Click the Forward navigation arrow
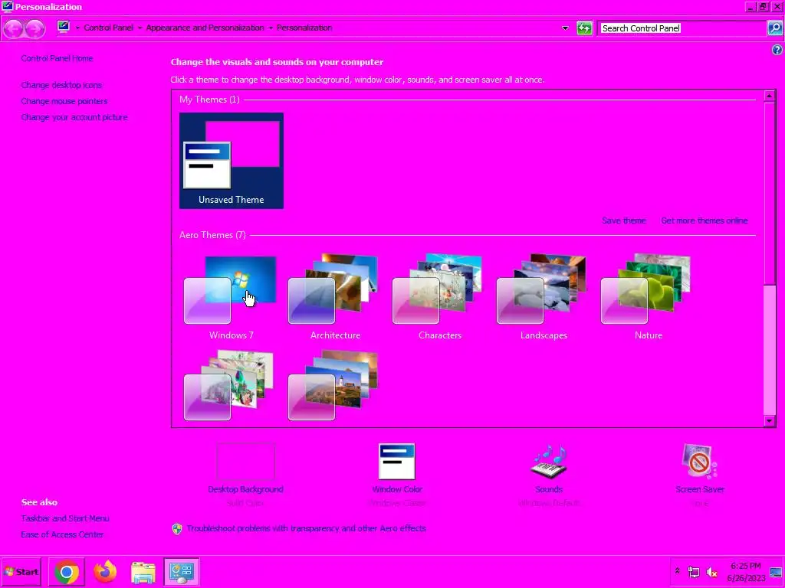 [x=34, y=28]
